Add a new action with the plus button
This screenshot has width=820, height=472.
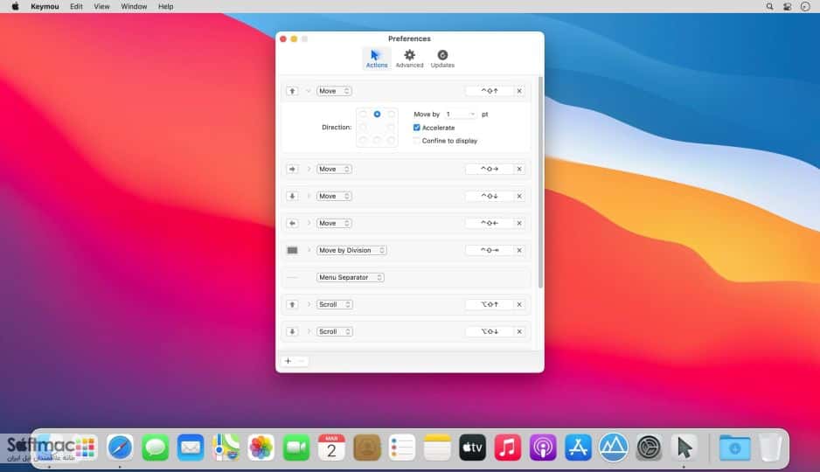288,361
